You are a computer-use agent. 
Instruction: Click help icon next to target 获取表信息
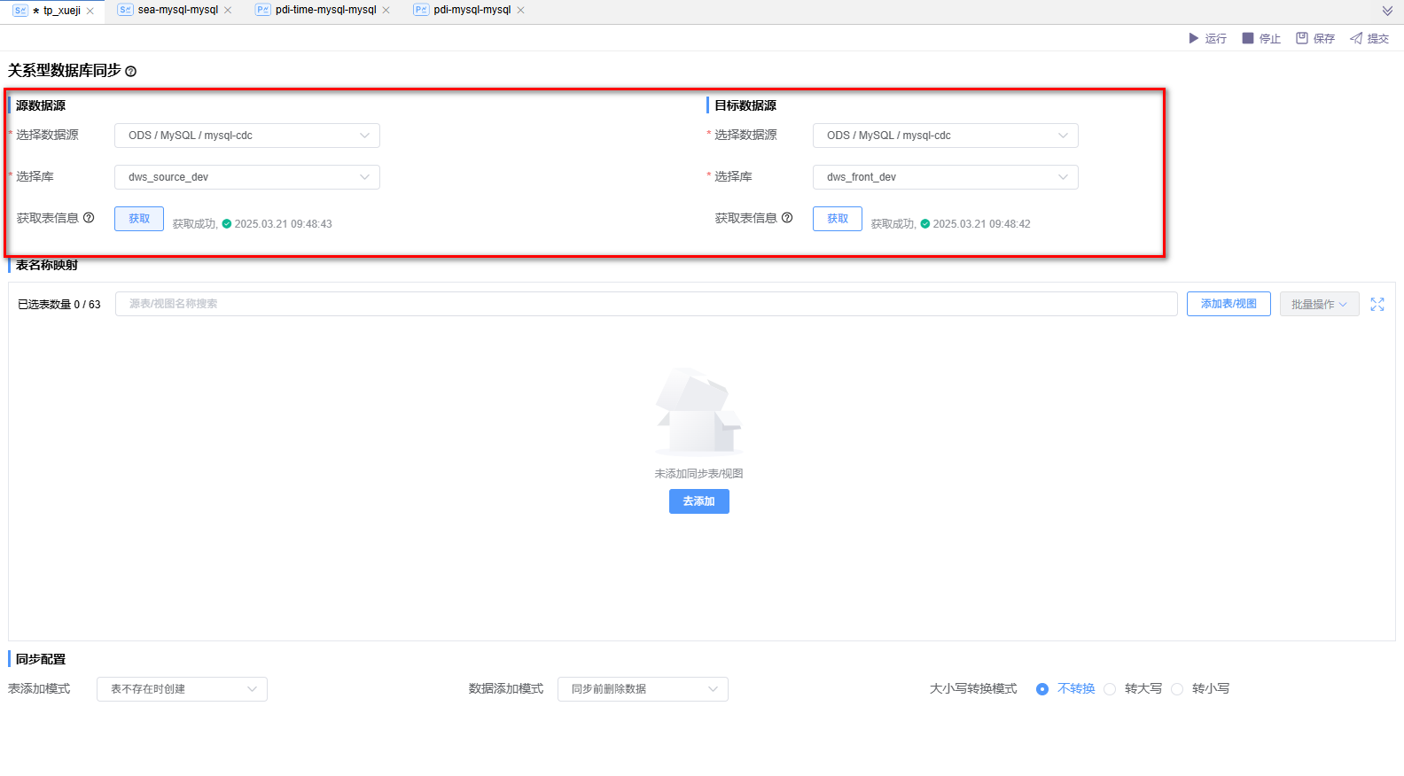click(787, 218)
